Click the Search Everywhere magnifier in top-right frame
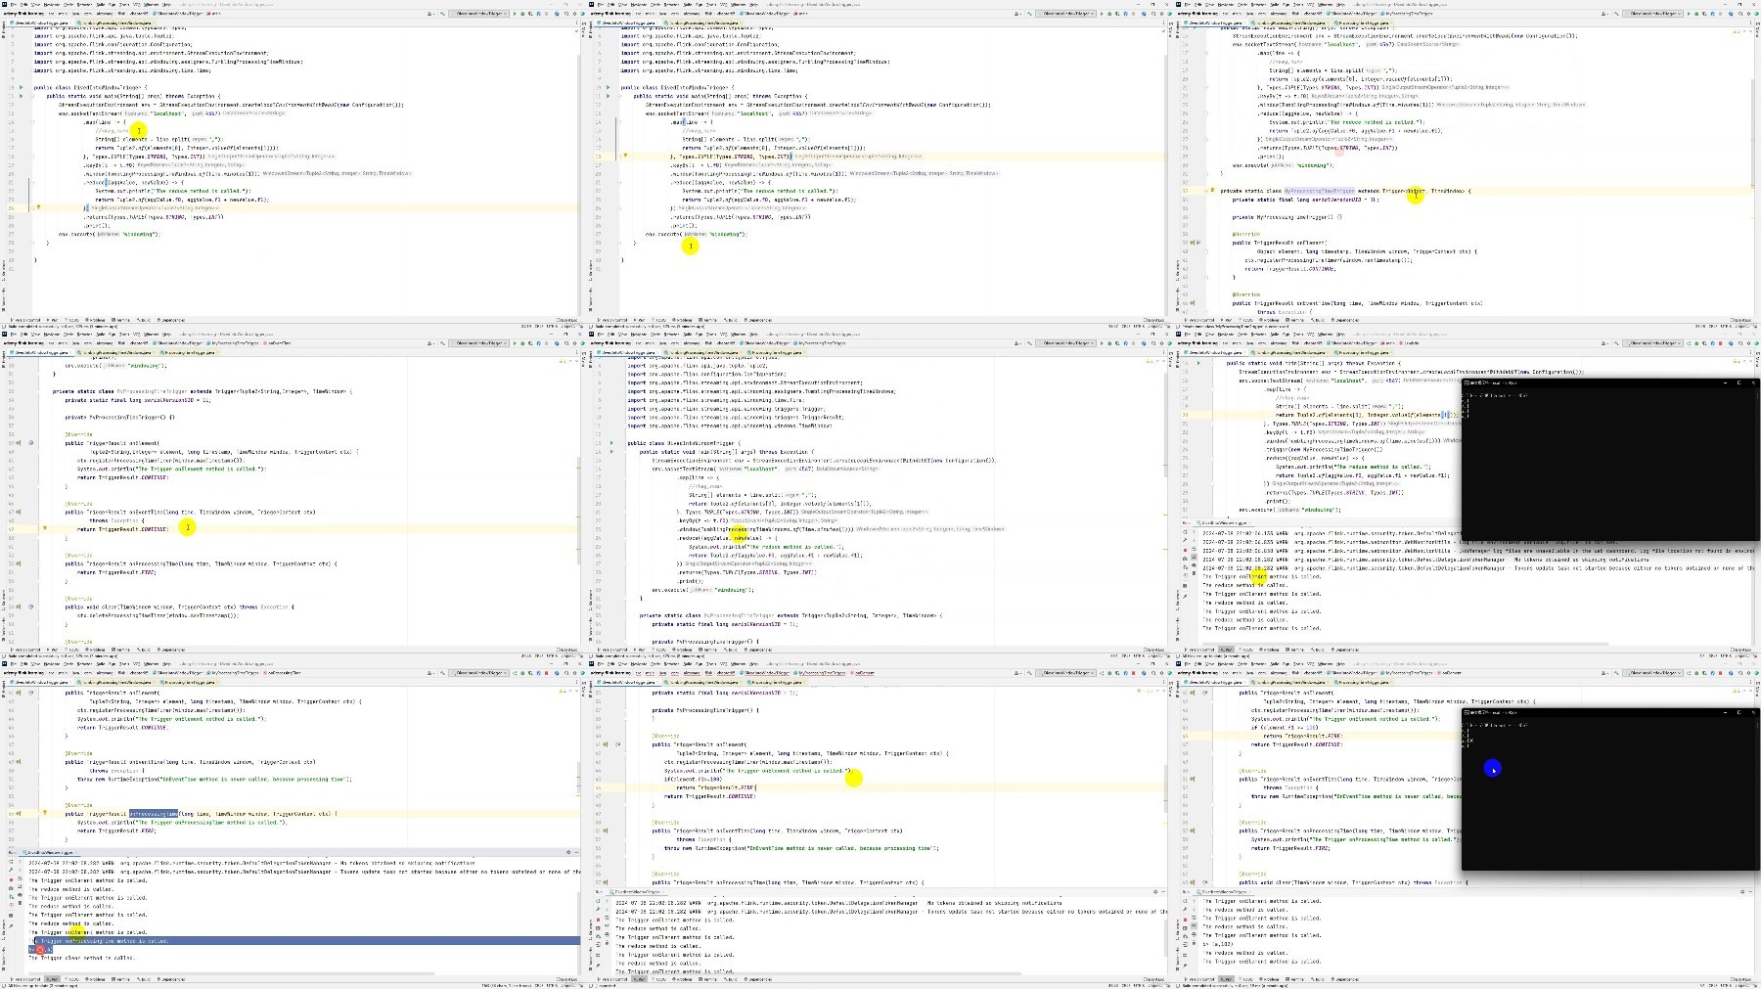This screenshot has height=989, width=1761. tap(1740, 14)
